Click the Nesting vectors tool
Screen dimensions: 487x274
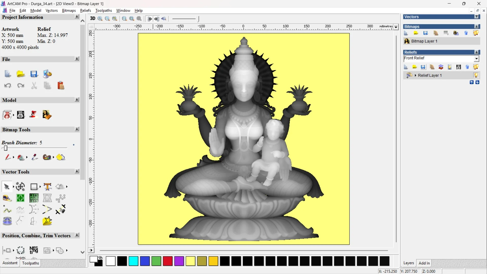(34, 250)
